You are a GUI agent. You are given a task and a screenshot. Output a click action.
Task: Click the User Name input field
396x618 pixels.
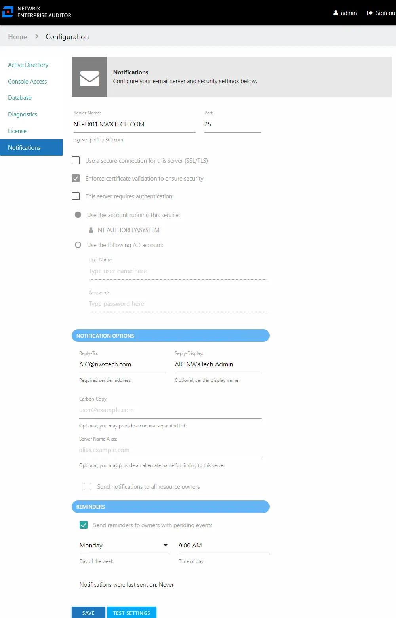coord(178,271)
